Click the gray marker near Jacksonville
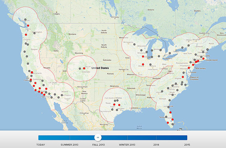This screenshot has width=226, height=148. pyautogui.click(x=168, y=107)
